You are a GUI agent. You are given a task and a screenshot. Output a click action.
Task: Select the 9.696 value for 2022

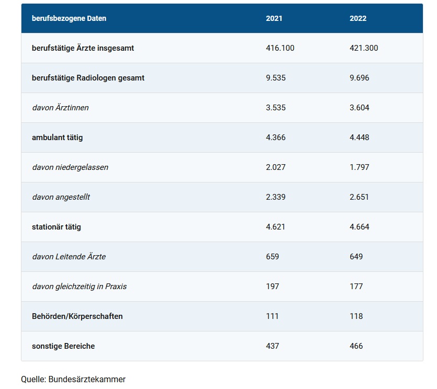[360, 78]
